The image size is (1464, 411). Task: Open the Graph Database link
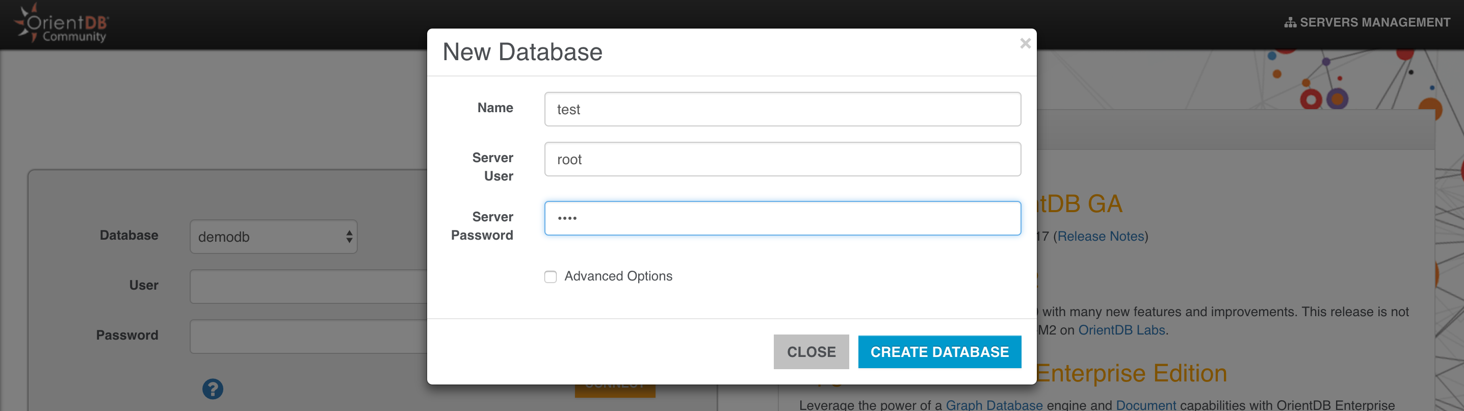[994, 405]
